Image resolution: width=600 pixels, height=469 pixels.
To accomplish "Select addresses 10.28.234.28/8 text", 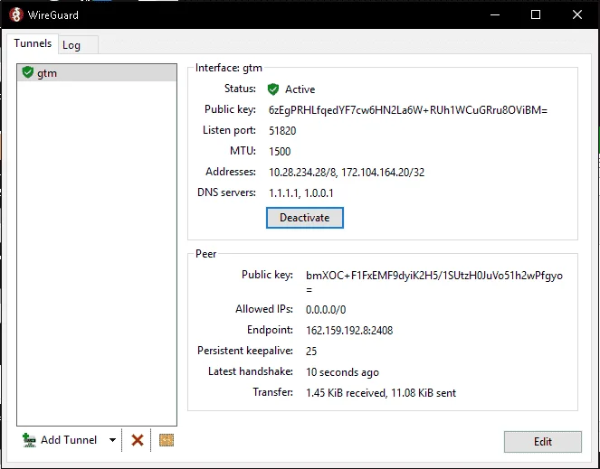I will (302, 172).
